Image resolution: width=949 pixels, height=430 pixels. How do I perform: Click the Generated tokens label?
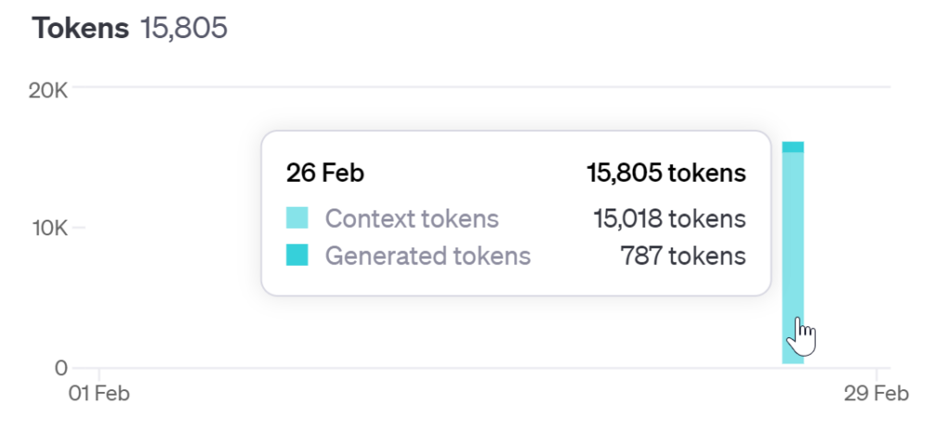(428, 256)
